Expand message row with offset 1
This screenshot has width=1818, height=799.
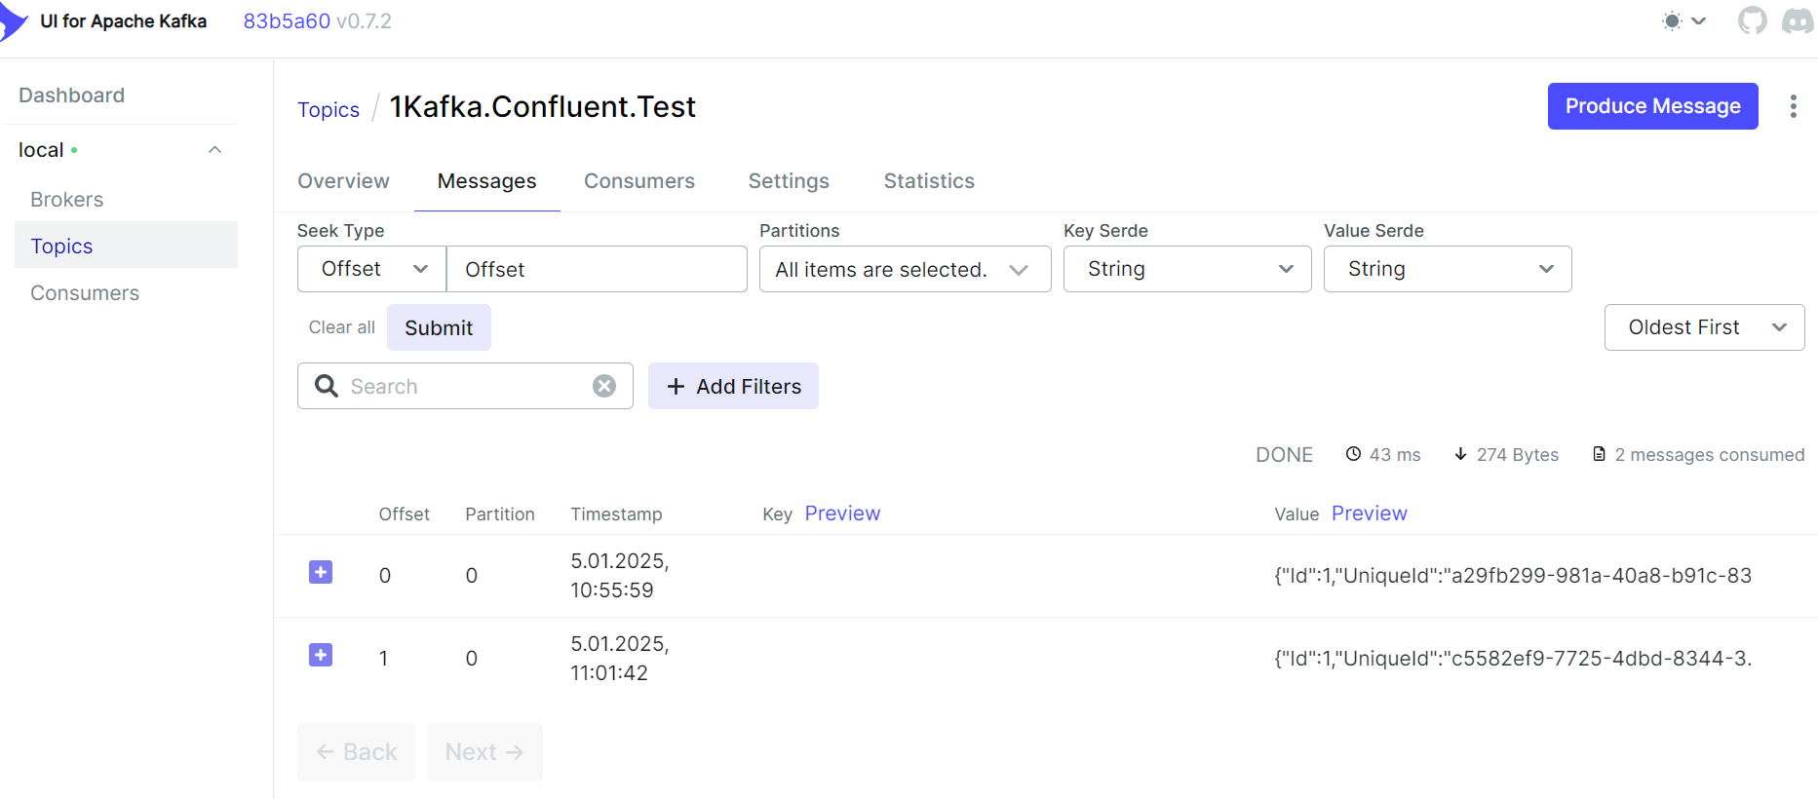click(321, 655)
